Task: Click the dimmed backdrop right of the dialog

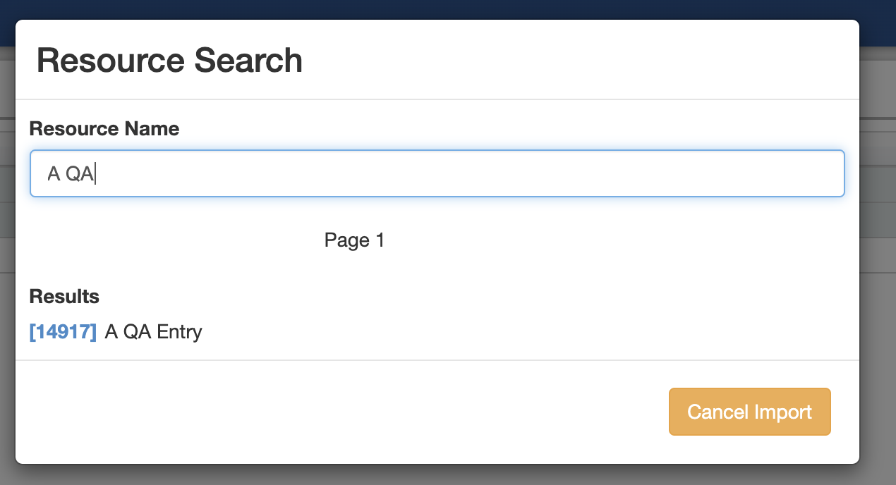Action: click(878, 282)
